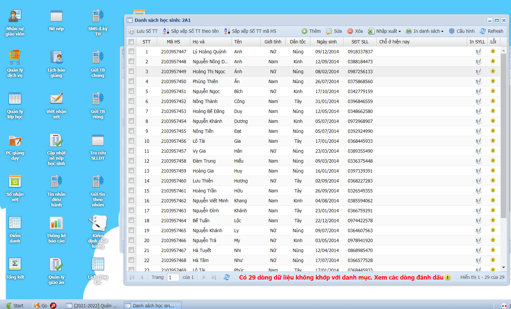This screenshot has height=309, width=511.
Task: Expand the In danh sách dropdown menu
Action: pos(424,31)
